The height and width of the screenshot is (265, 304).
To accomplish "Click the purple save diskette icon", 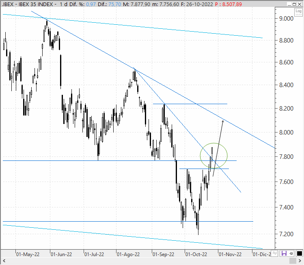I will click(284, 253).
